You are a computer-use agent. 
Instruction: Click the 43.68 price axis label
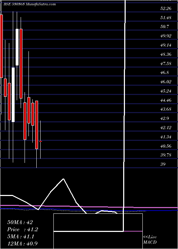coord(166,109)
